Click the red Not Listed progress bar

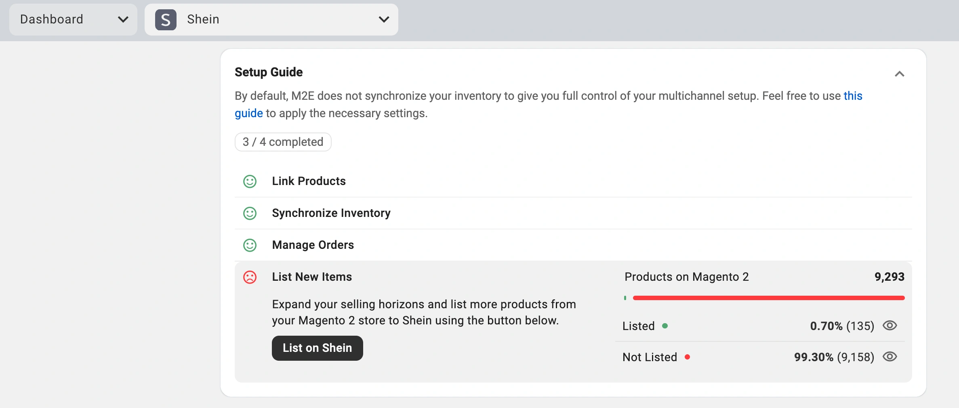pos(768,298)
